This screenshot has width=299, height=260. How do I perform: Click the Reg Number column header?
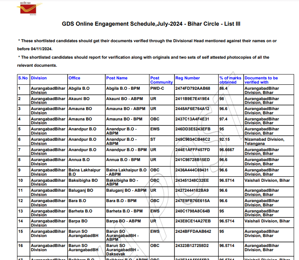coord(188,78)
